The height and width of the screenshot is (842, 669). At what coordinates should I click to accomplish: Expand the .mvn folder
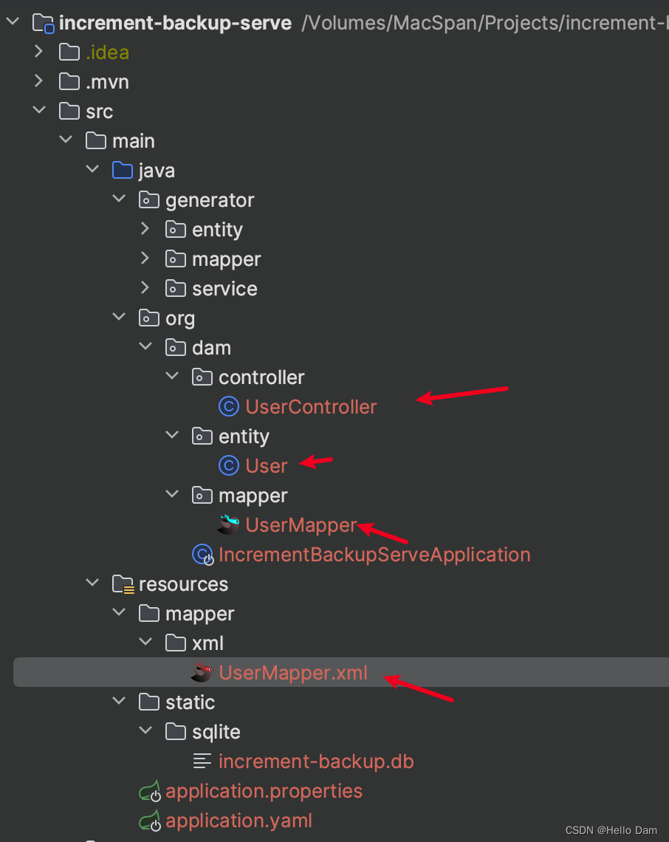coord(38,81)
